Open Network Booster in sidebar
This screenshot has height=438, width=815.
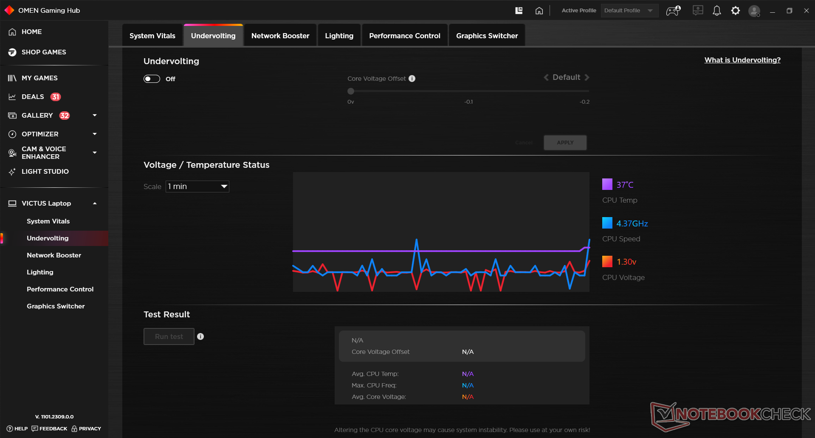tap(54, 255)
